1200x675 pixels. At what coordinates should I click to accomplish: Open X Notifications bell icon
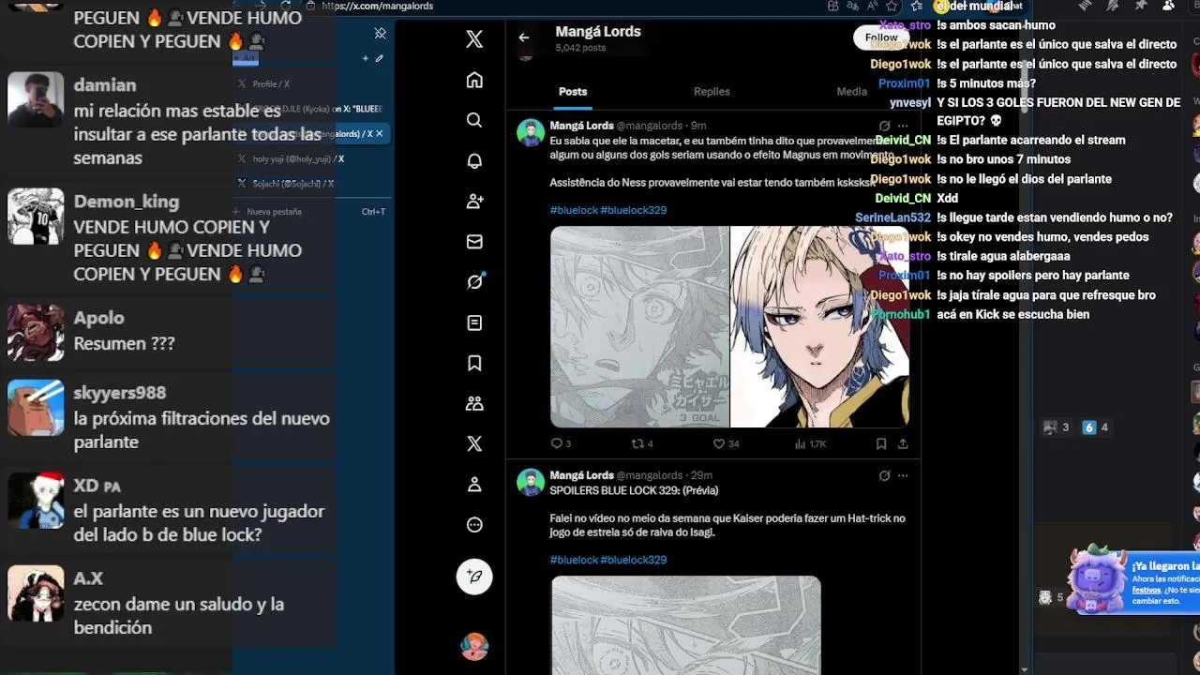[x=474, y=160]
